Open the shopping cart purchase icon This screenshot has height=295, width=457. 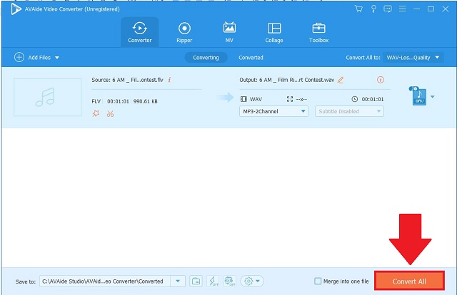click(x=358, y=9)
